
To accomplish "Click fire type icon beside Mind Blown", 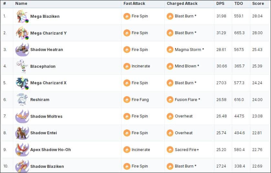I will coord(170,66).
